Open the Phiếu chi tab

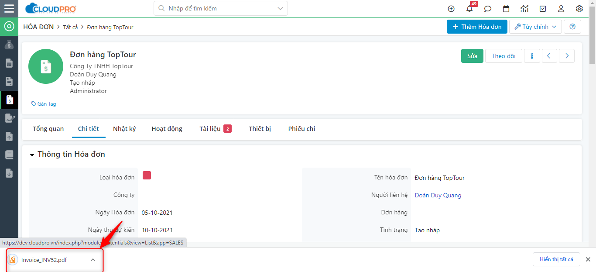click(301, 129)
